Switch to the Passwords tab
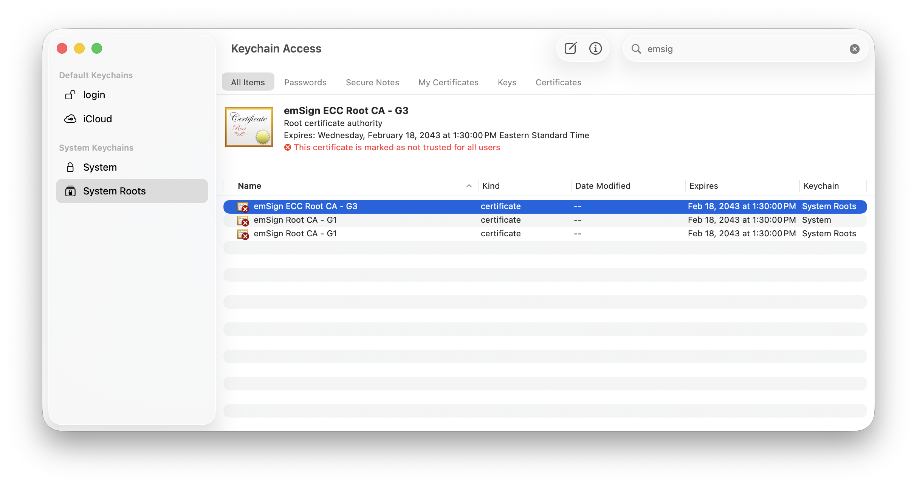Screen dimensions: 917x487 [305, 82]
